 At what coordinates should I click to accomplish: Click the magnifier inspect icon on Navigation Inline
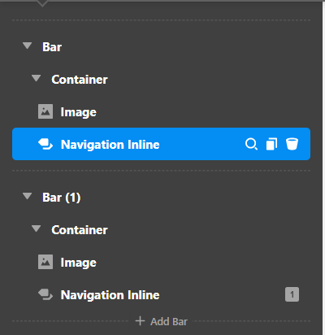tap(251, 144)
